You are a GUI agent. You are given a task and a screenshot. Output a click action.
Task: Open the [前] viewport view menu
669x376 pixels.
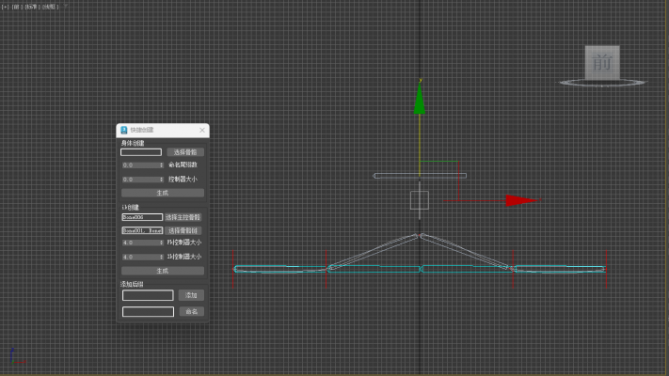tap(16, 6)
